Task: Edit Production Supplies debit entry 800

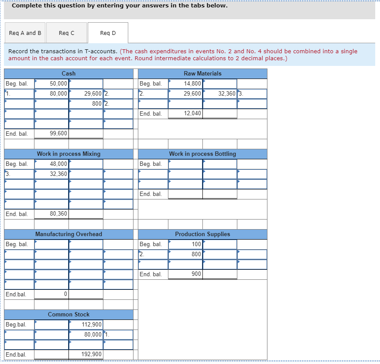Action: (185, 254)
